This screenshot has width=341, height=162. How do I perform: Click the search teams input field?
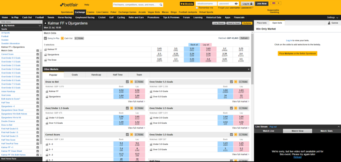pyautogui.click(x=136, y=5)
